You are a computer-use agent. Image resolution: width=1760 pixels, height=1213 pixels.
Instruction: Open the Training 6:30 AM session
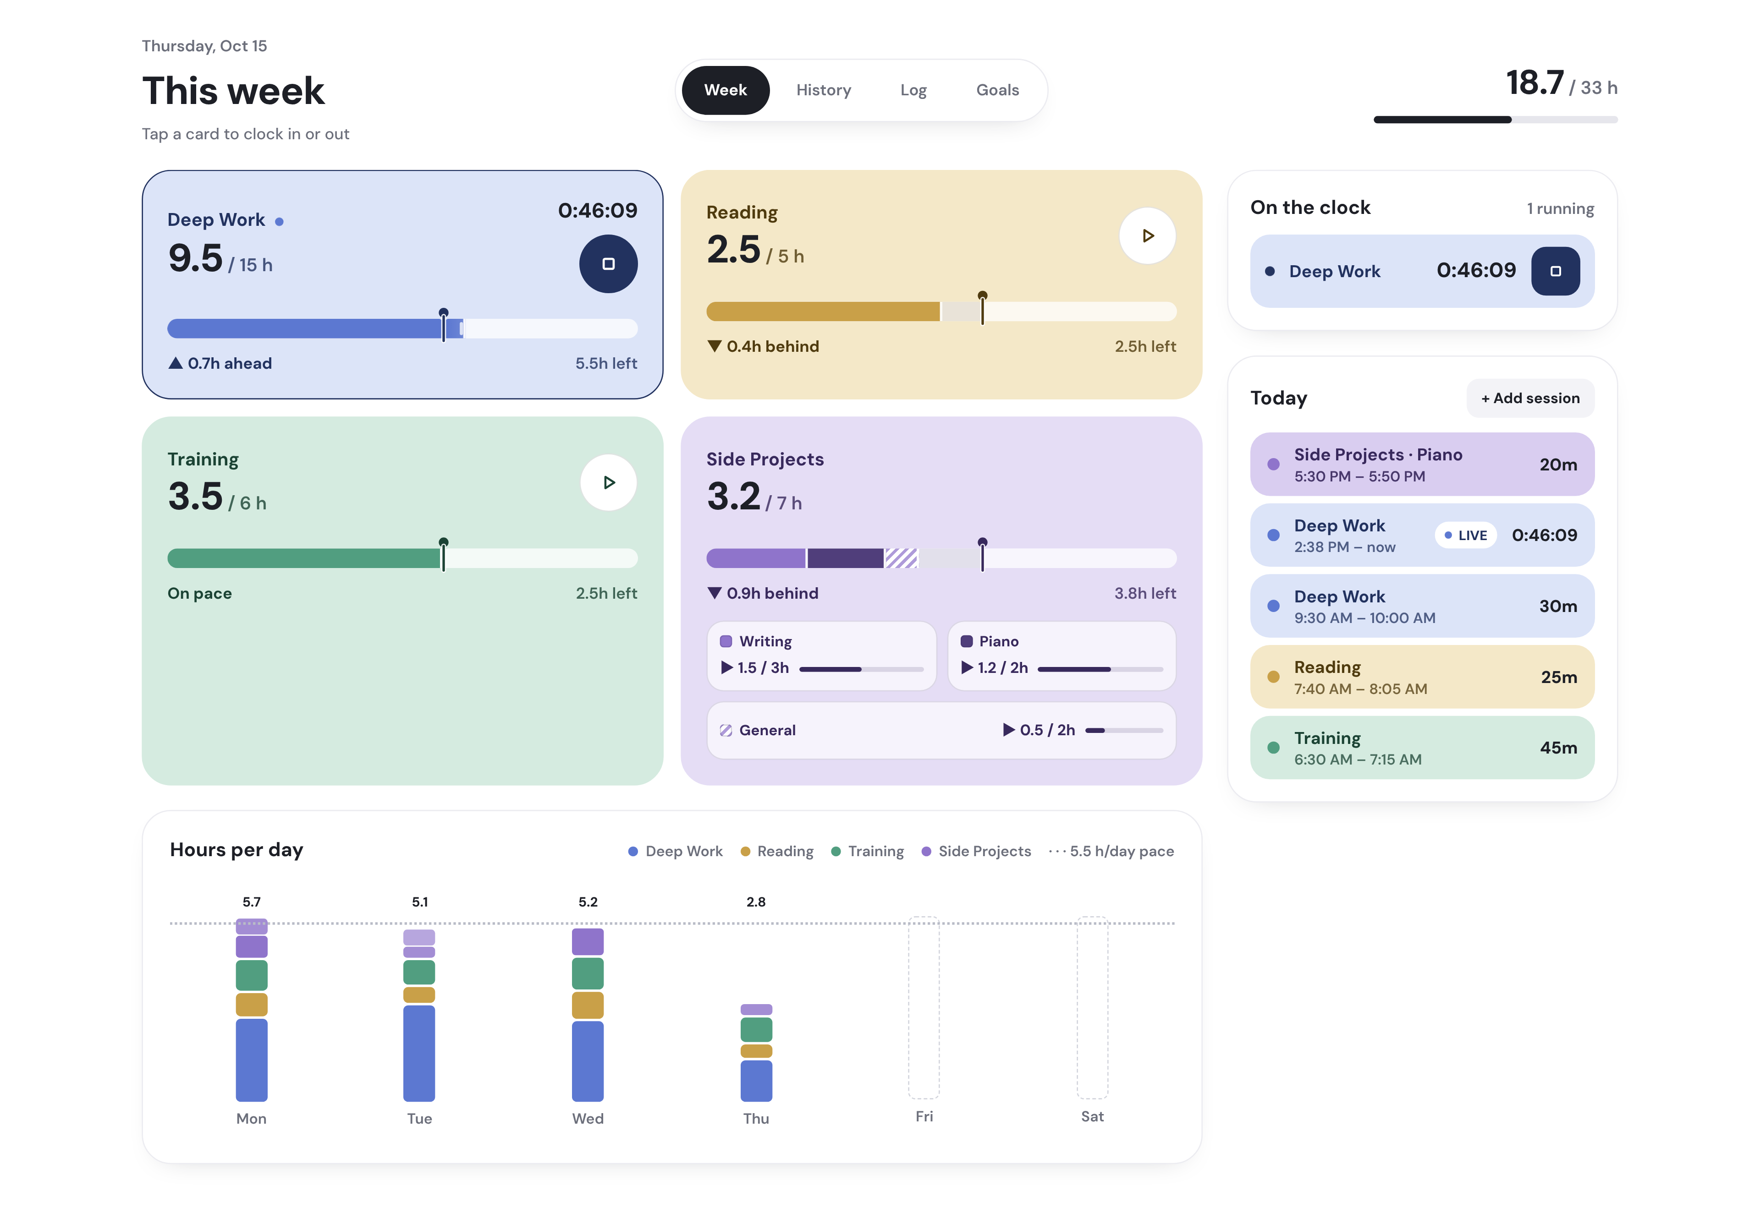(1422, 748)
